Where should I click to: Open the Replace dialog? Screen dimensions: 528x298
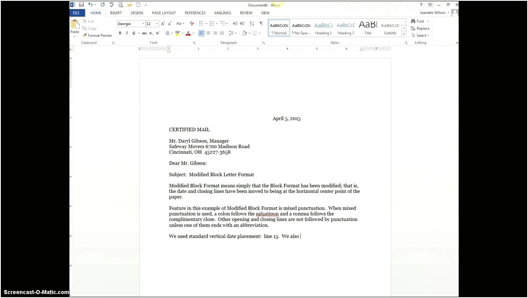click(420, 29)
